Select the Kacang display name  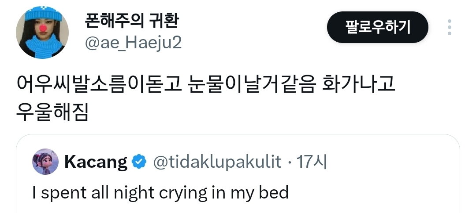click(96, 162)
